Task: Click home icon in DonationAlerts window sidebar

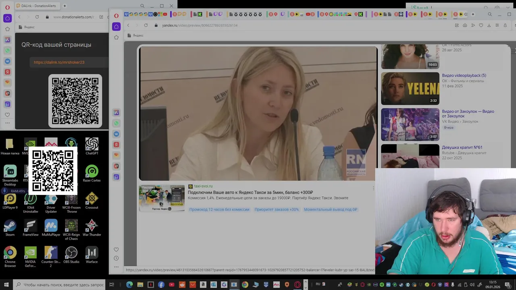Action: [7, 18]
